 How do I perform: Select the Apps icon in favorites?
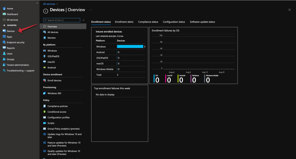pos(4,37)
